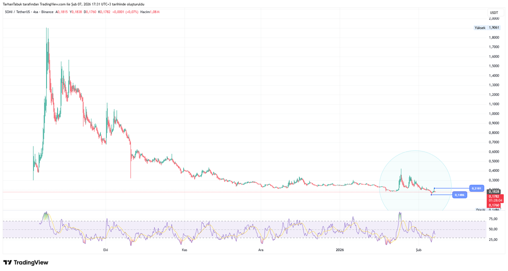
Task: Click the gray 0,1828 price axis label
Action: click(x=494, y=192)
